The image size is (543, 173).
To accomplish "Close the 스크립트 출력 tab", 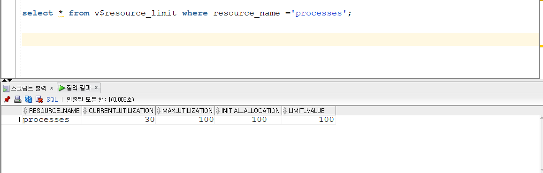I will (51, 88).
